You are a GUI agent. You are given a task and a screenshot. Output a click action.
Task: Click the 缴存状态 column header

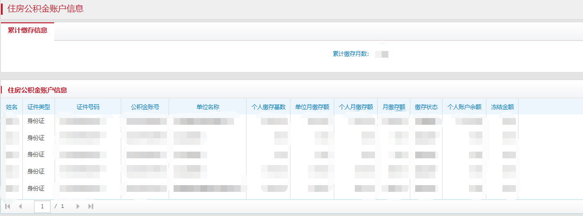coord(426,107)
